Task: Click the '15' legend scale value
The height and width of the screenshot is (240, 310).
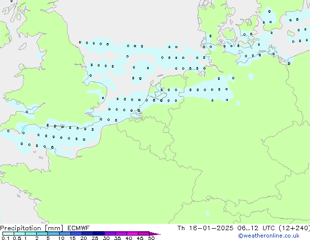Action: tap(72, 238)
